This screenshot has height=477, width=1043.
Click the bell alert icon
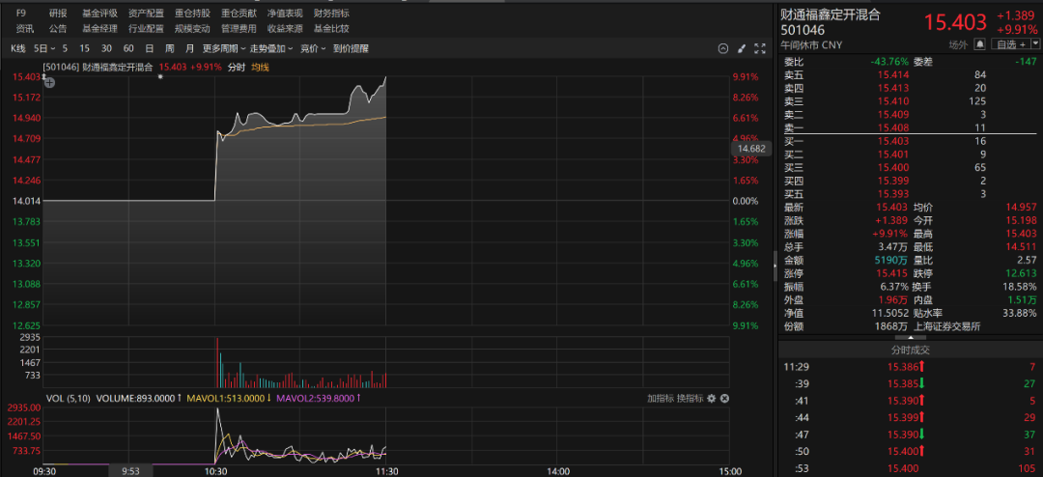coord(980,44)
